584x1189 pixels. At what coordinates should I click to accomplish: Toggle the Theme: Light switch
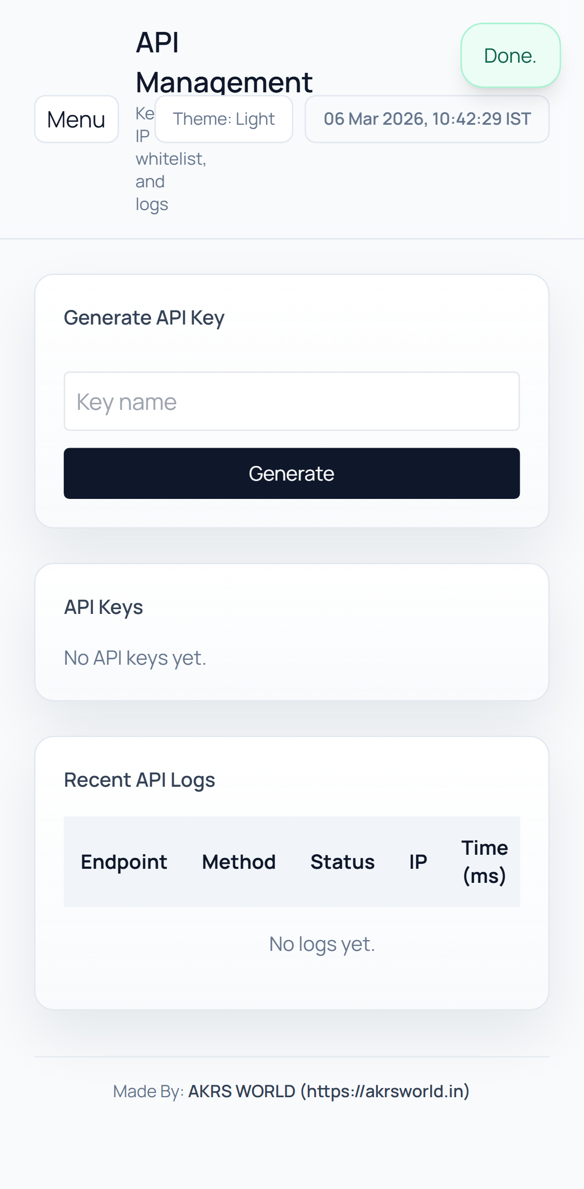(224, 119)
